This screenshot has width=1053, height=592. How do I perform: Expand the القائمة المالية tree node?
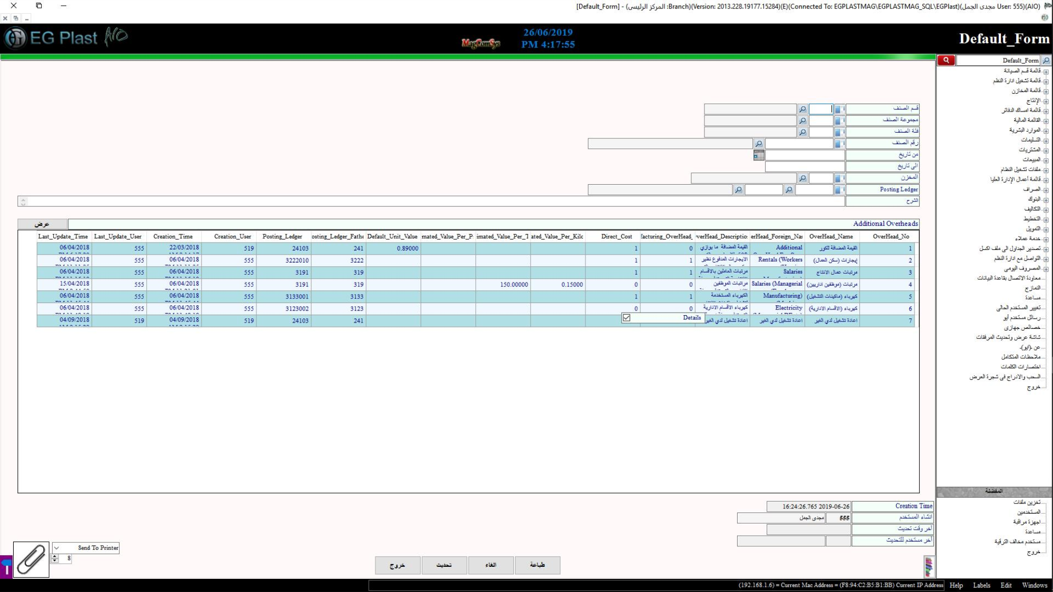tap(1046, 121)
